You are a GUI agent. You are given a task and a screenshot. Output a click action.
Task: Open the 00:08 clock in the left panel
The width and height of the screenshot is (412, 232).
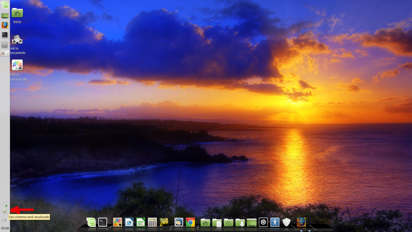click(5, 228)
